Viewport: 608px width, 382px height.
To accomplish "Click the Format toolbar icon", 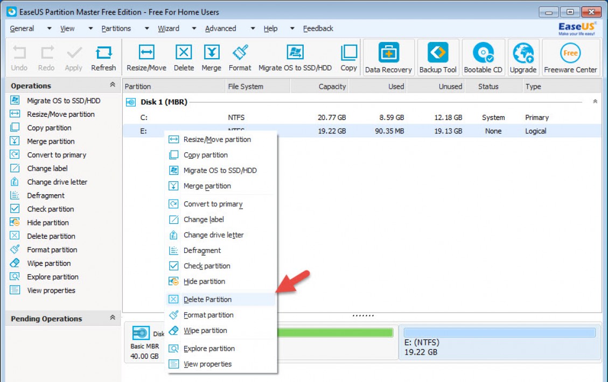I will [x=240, y=59].
